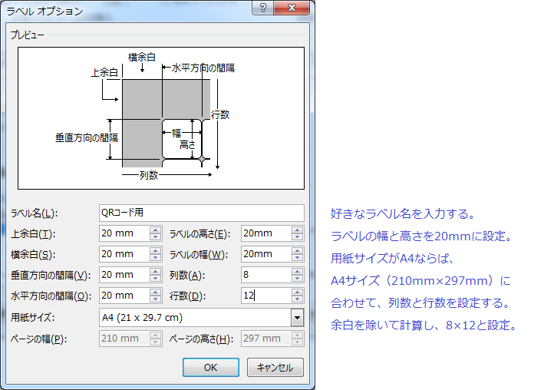Click the 好きなラベル名を入力する instruction line
This screenshot has height=390, width=534.
click(x=403, y=214)
